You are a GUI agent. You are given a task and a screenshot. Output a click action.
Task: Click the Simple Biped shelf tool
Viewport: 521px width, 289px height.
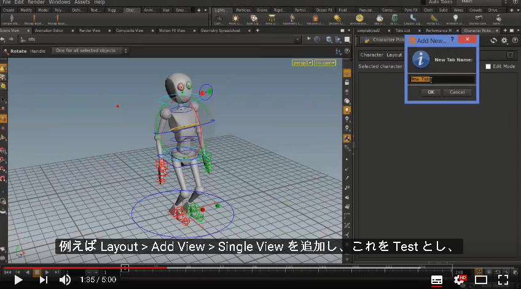(11, 19)
